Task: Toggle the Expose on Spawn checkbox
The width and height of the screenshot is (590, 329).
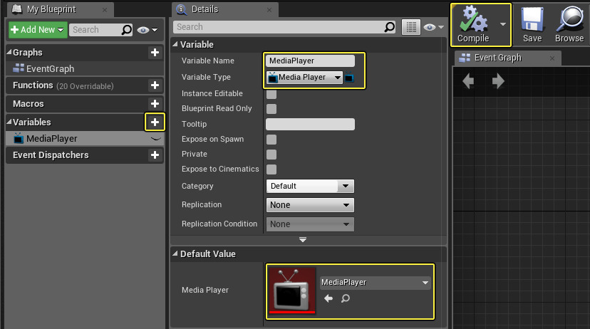Action: (271, 140)
